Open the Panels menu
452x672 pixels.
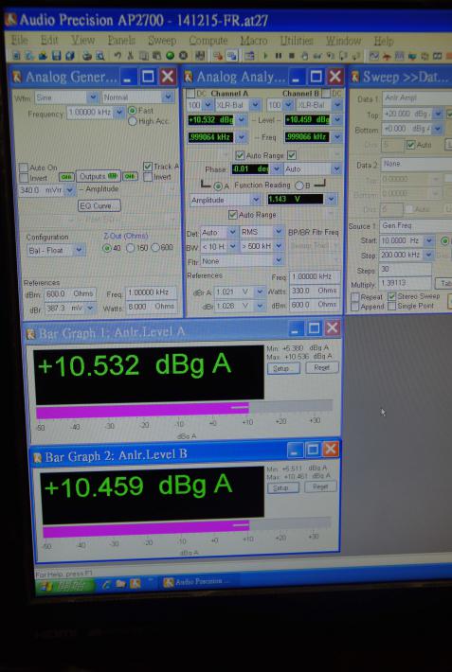(x=121, y=41)
